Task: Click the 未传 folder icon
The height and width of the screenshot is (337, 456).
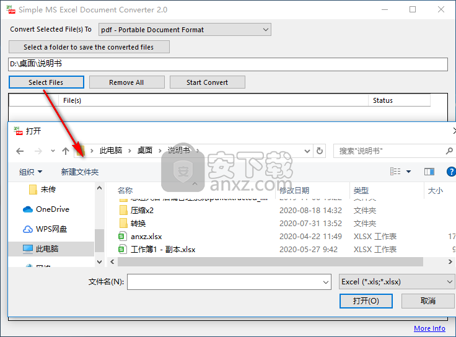Action: pos(33,190)
